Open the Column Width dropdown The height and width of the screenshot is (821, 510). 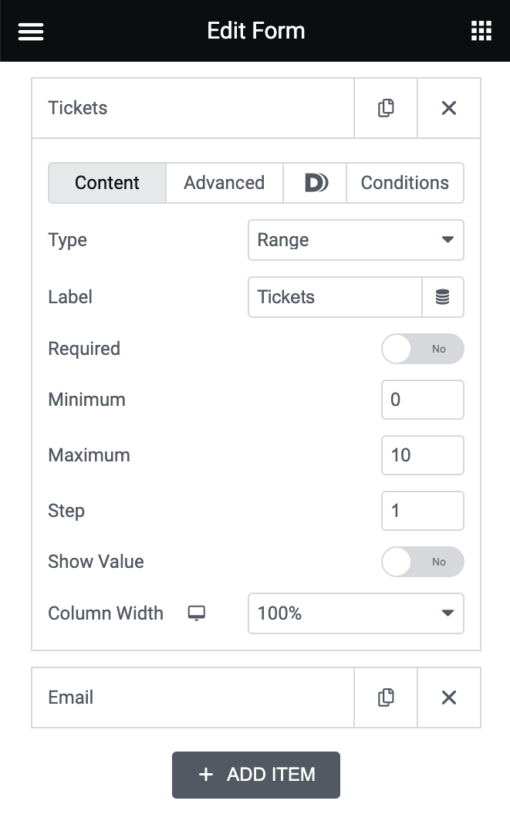tap(356, 613)
